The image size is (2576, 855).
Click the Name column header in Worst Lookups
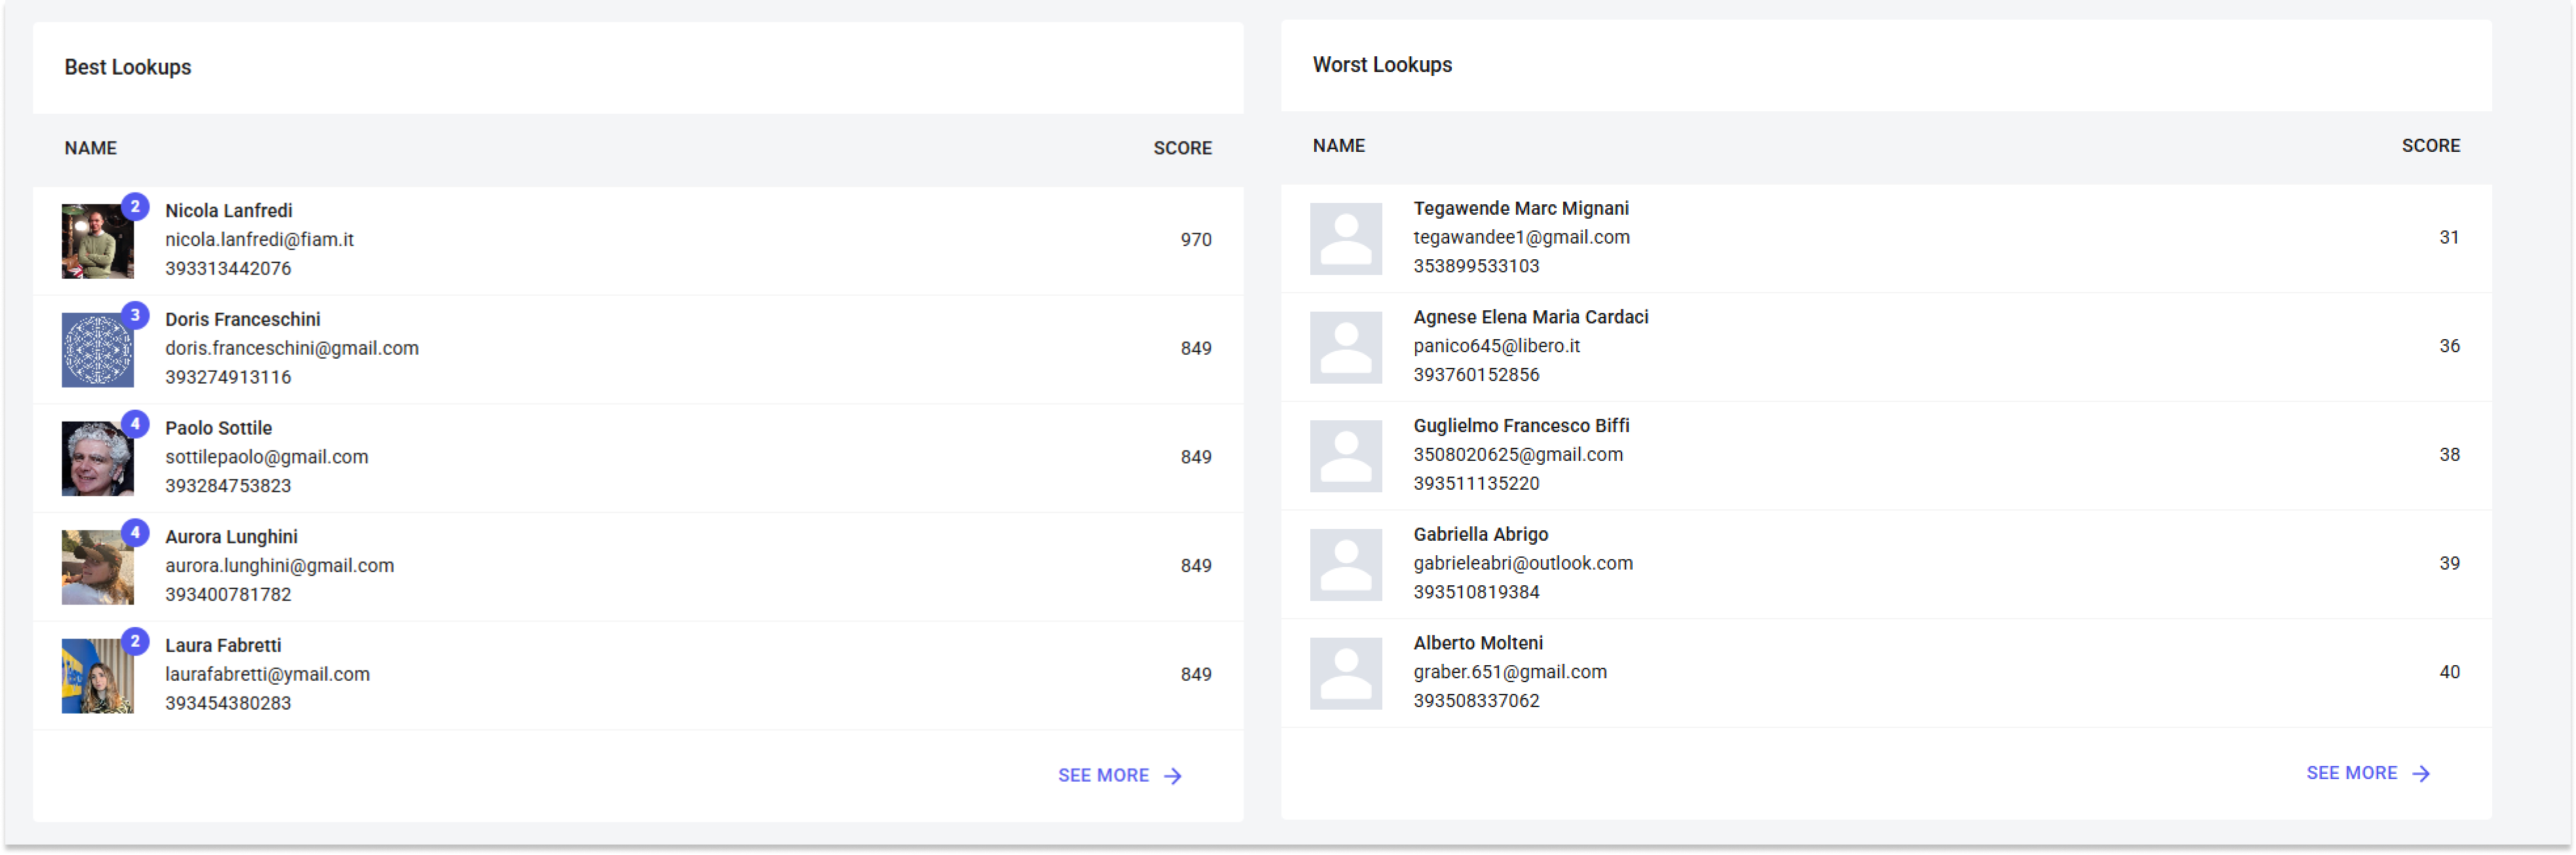point(1338,146)
